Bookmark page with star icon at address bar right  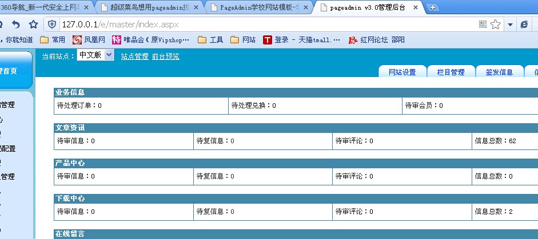495,24
